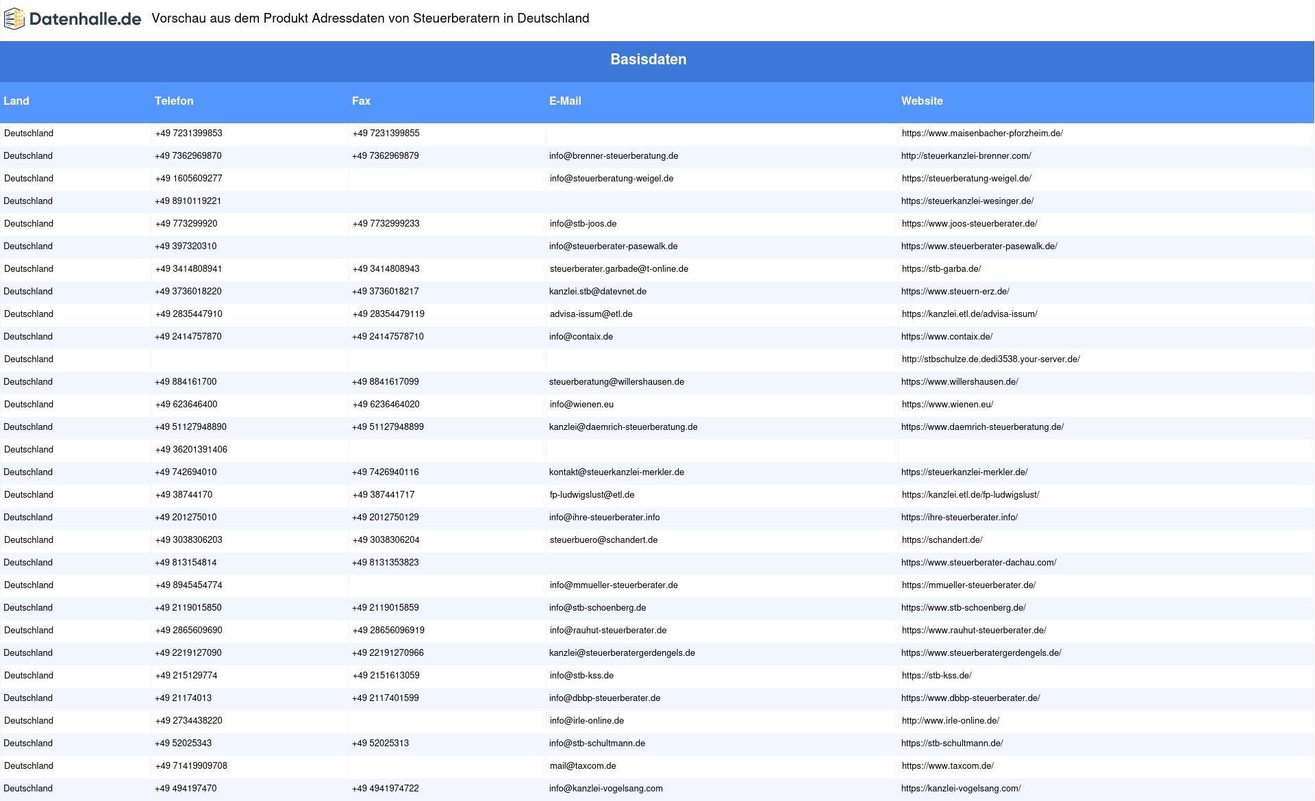Image resolution: width=1315 pixels, height=801 pixels.
Task: Open the steuerberatergerdengels.de website link
Action: point(981,653)
